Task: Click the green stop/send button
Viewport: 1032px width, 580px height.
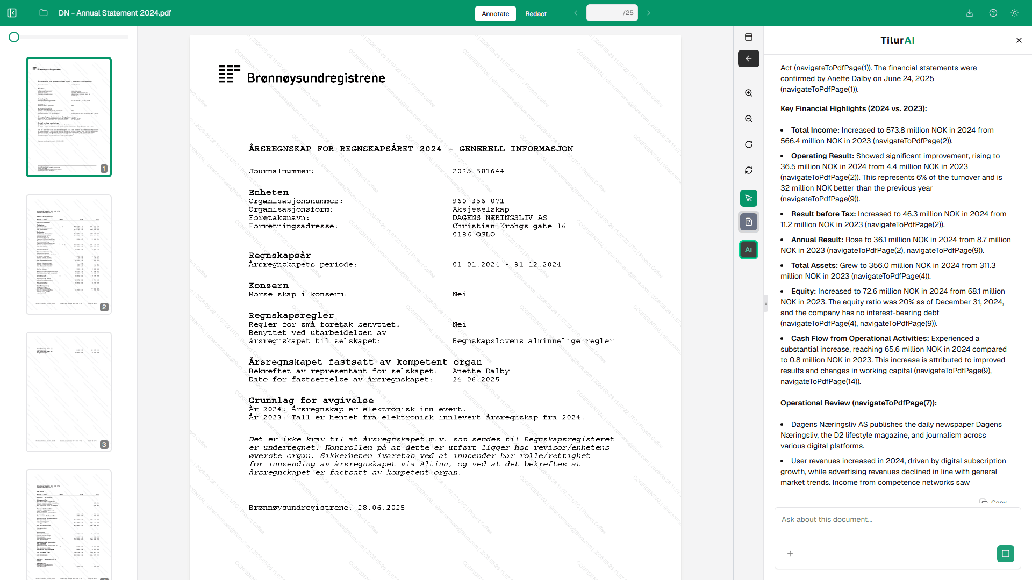Action: pos(1006,554)
